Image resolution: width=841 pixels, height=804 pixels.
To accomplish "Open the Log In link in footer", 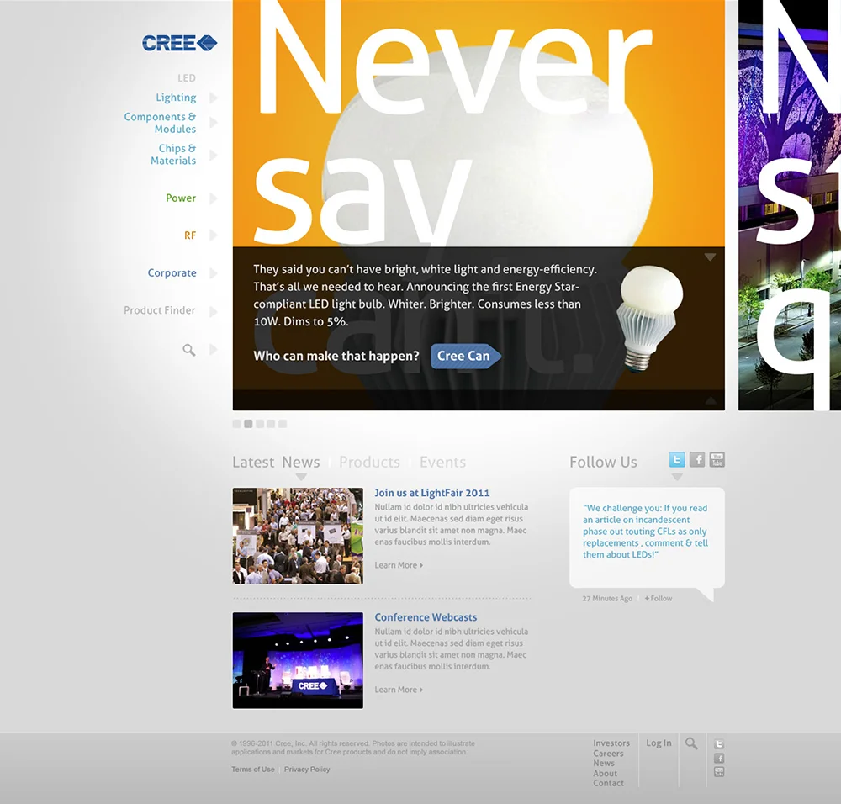I will [x=659, y=743].
